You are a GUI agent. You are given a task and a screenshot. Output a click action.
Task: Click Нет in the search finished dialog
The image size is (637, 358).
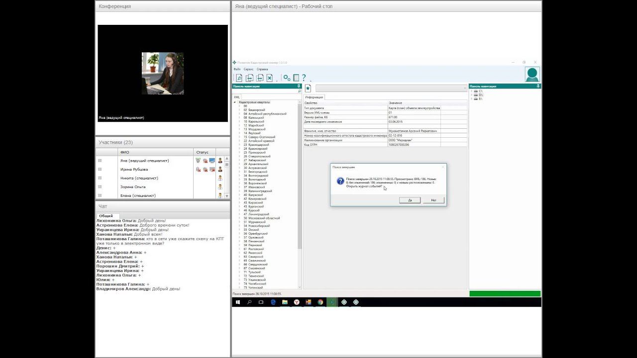pos(433,200)
